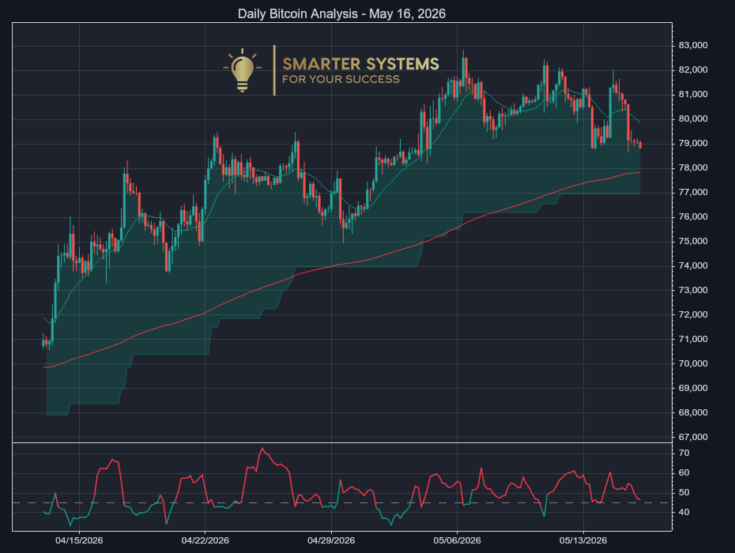735x553 pixels.
Task: Click the 05/13/2026 date label
Action: point(583,540)
